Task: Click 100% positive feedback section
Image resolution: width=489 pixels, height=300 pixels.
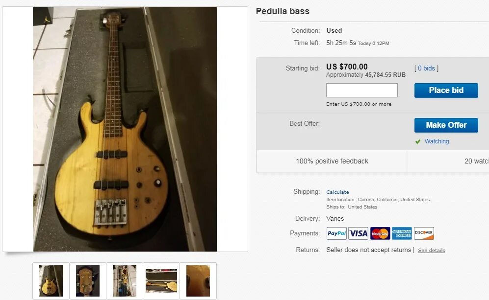Action: click(x=332, y=161)
